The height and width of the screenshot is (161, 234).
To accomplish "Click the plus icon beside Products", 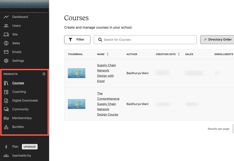I will click(44, 74).
